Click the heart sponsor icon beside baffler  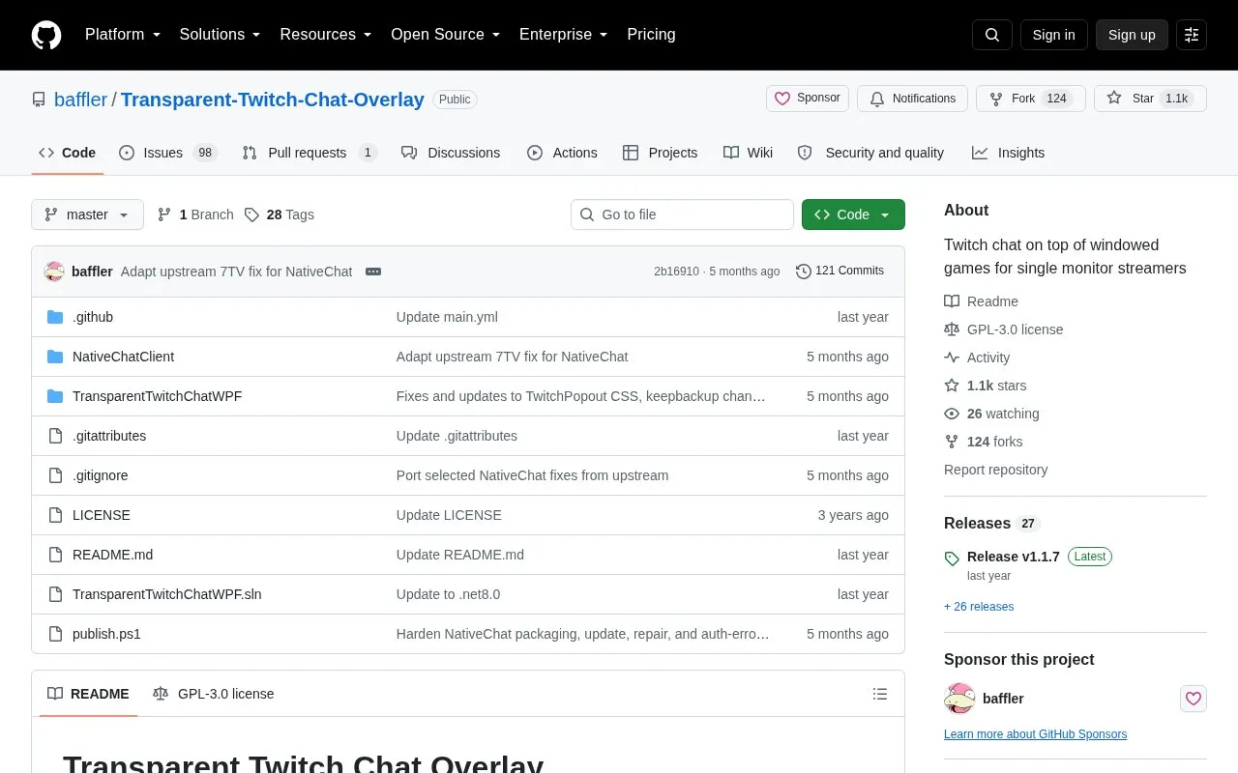[x=1194, y=699]
